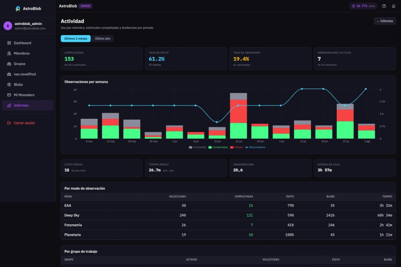The width and height of the screenshot is (401, 267).
Task: Click admin@astroblob.com email text
Action: point(30,28)
